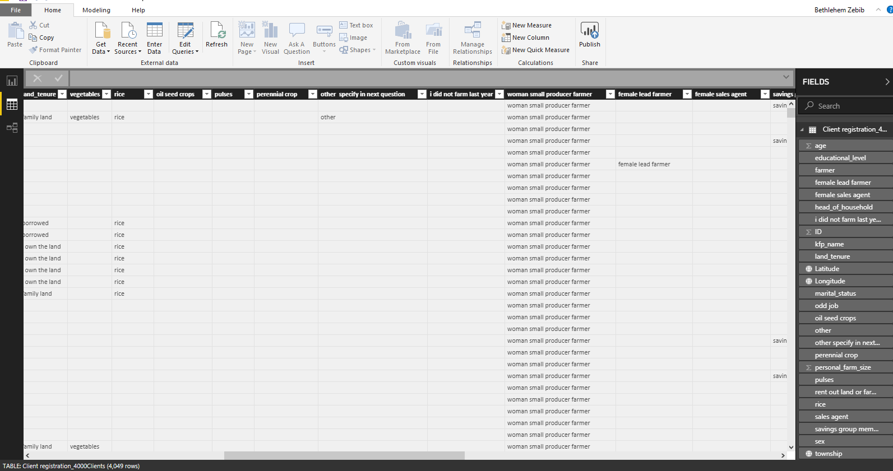Click the horizontal scrollbar thumb
Image resolution: width=893 pixels, height=471 pixels.
click(344, 455)
